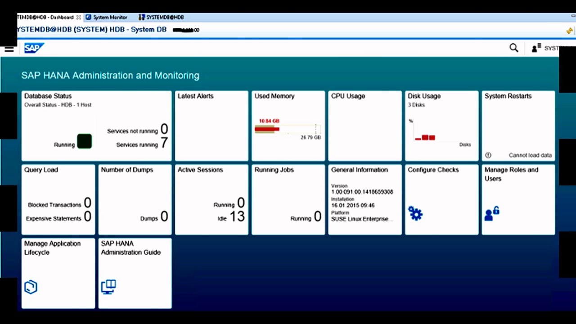Open the hamburger navigation menu

point(9,49)
